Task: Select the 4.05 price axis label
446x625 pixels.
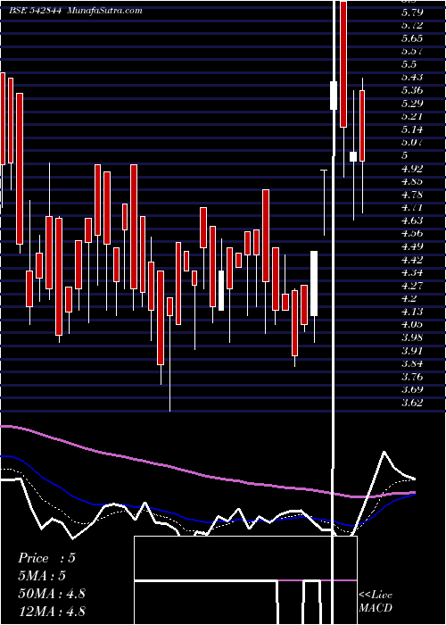Action: coord(412,324)
